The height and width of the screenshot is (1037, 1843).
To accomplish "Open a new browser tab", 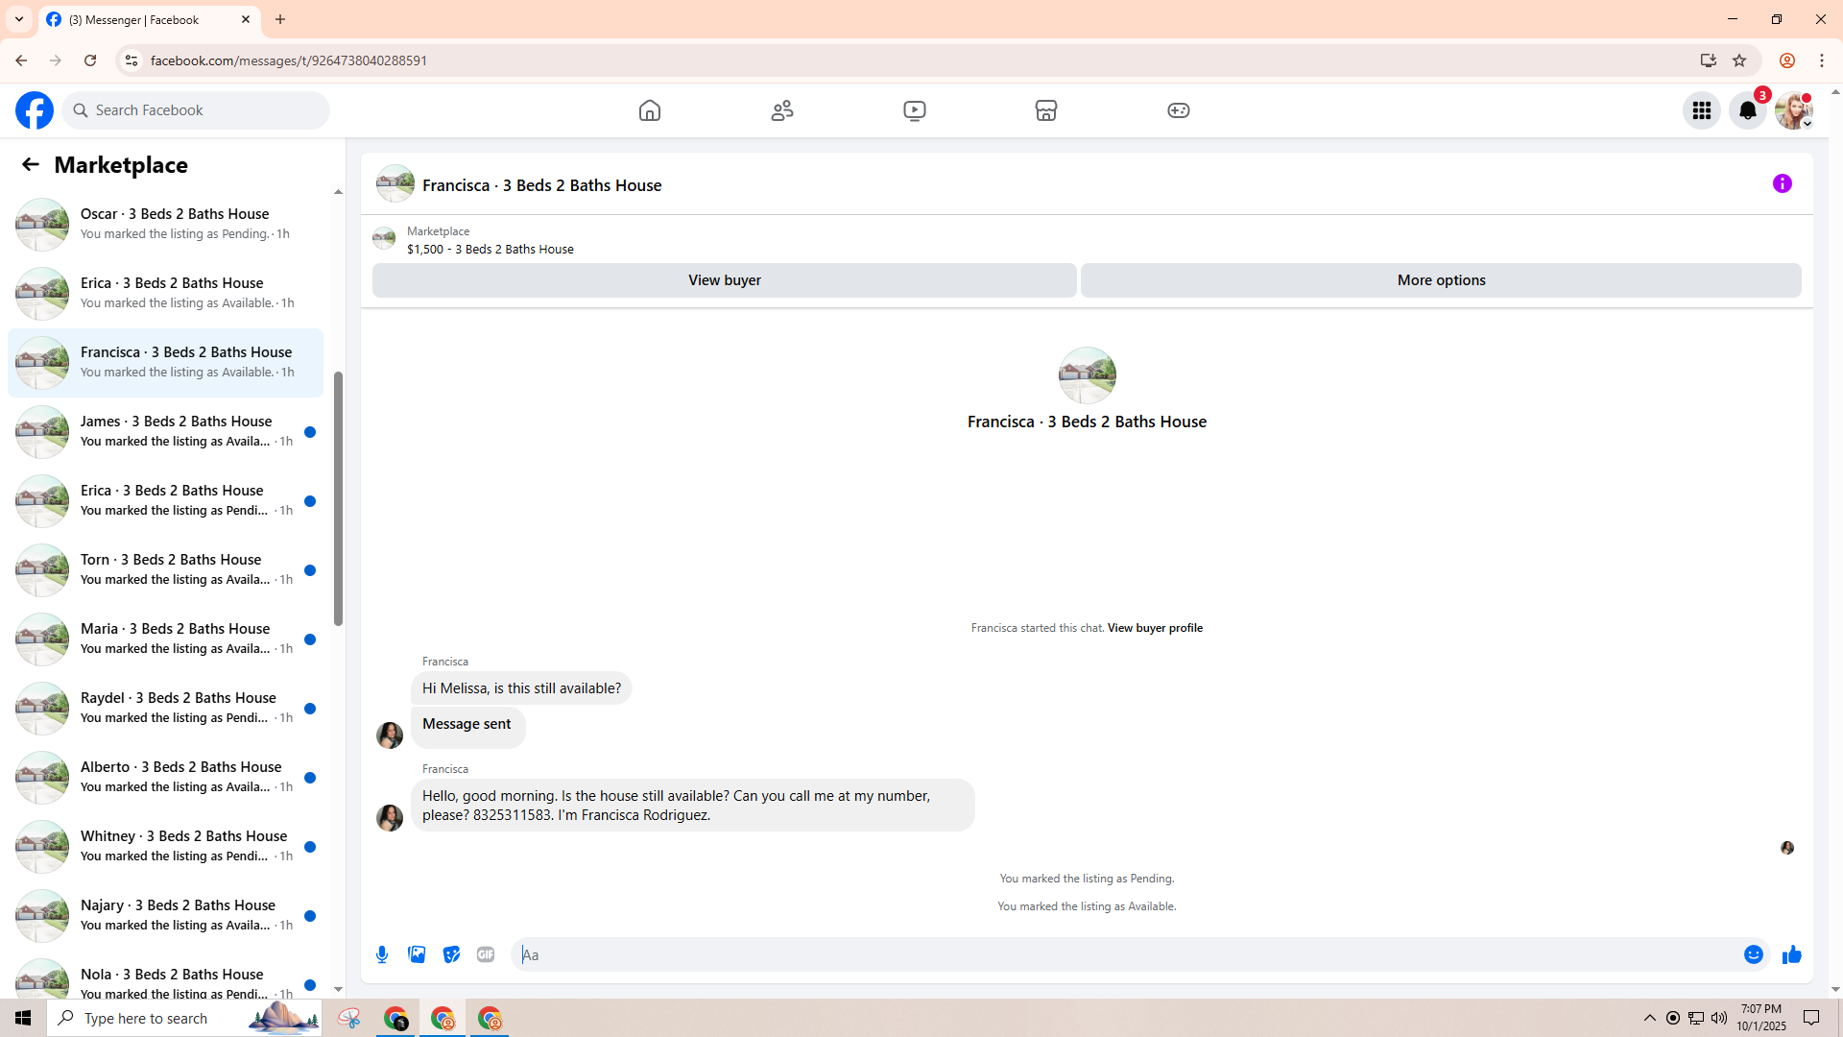I will (280, 19).
